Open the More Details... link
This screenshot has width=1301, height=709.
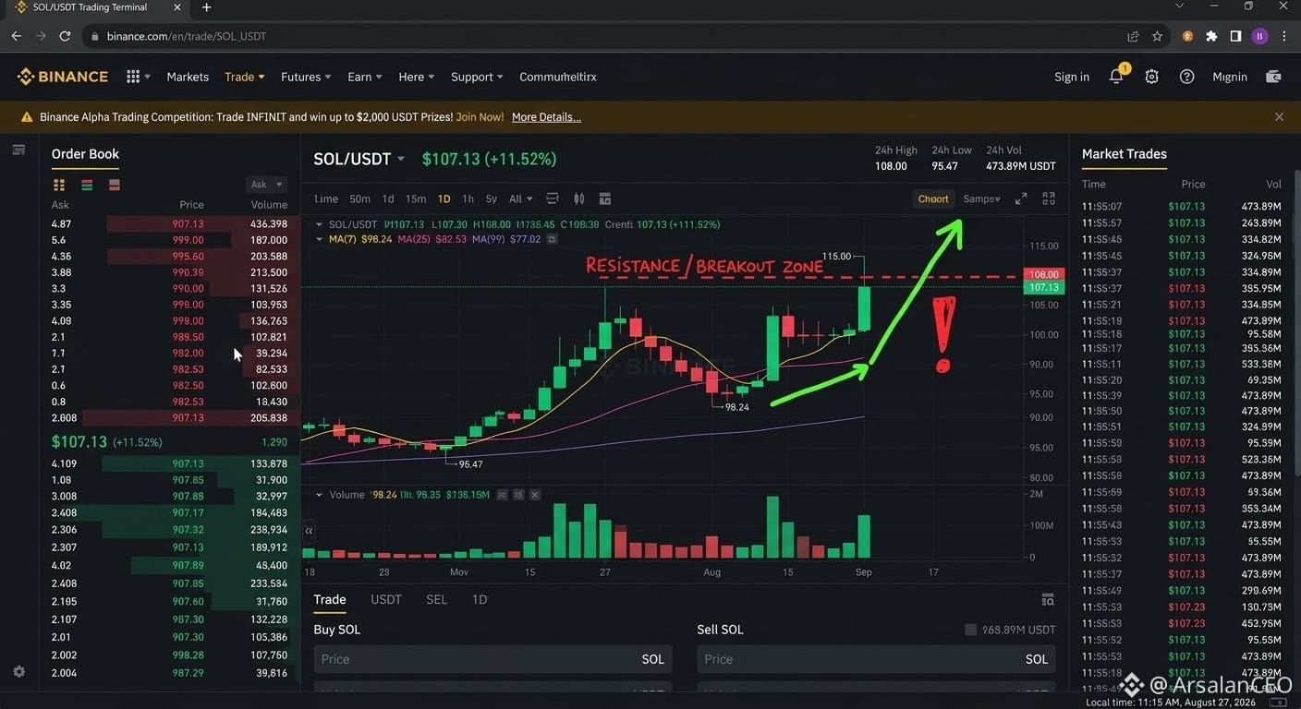click(x=546, y=117)
